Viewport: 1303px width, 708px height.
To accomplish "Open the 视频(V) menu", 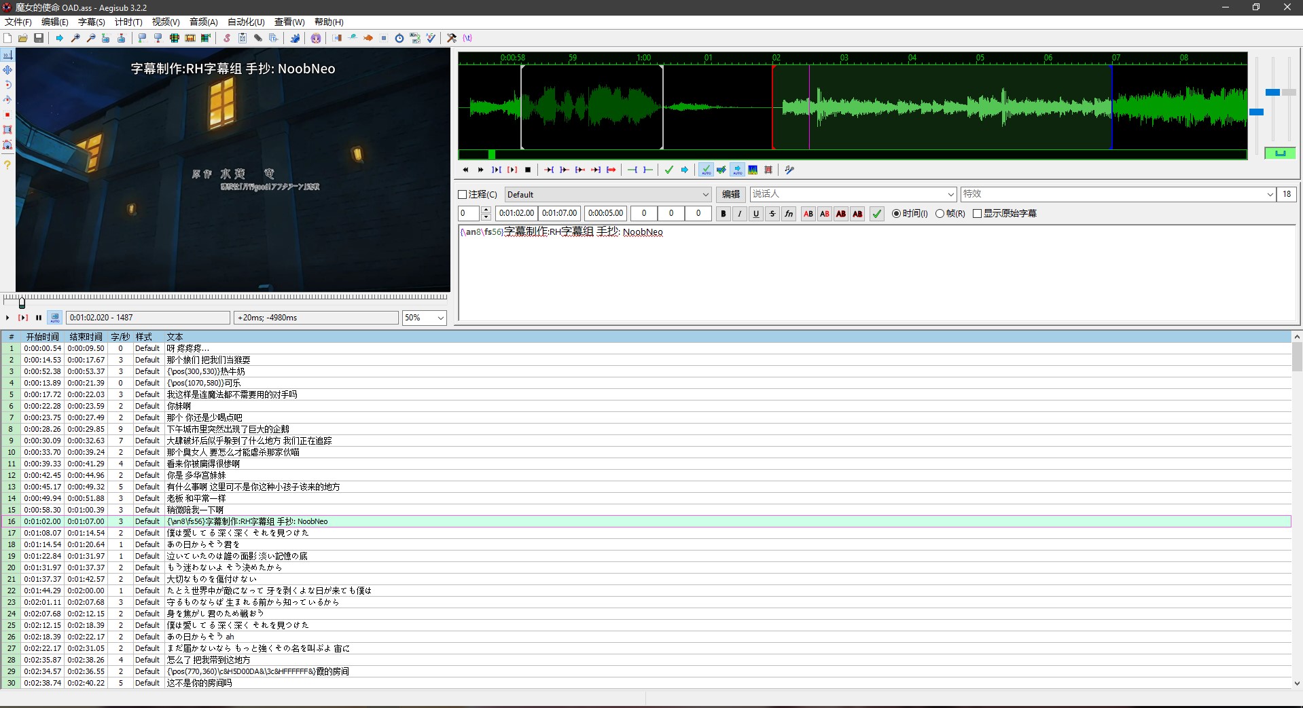I will [x=166, y=22].
